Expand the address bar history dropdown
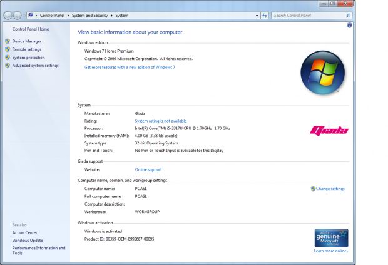 click(256, 15)
